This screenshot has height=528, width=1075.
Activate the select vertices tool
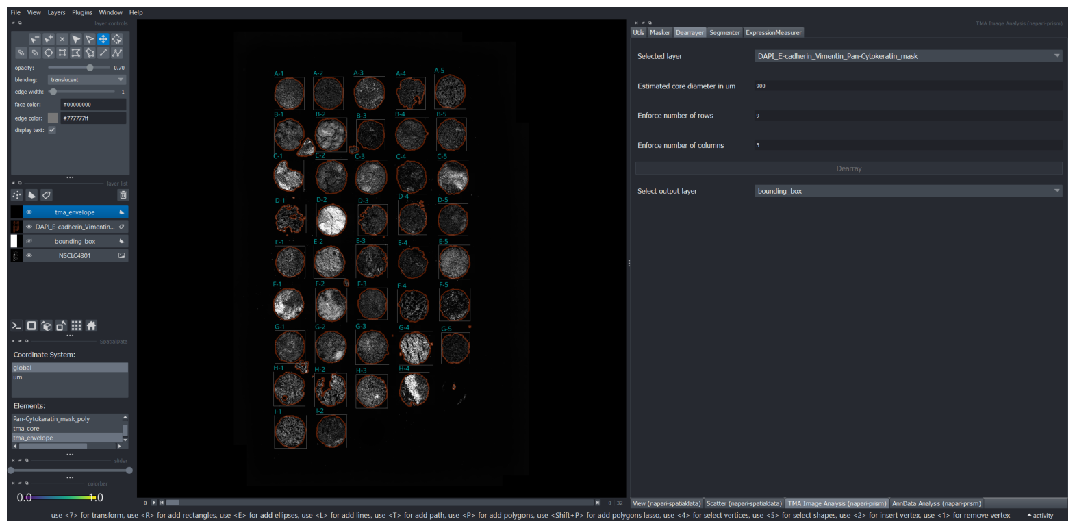(90, 40)
